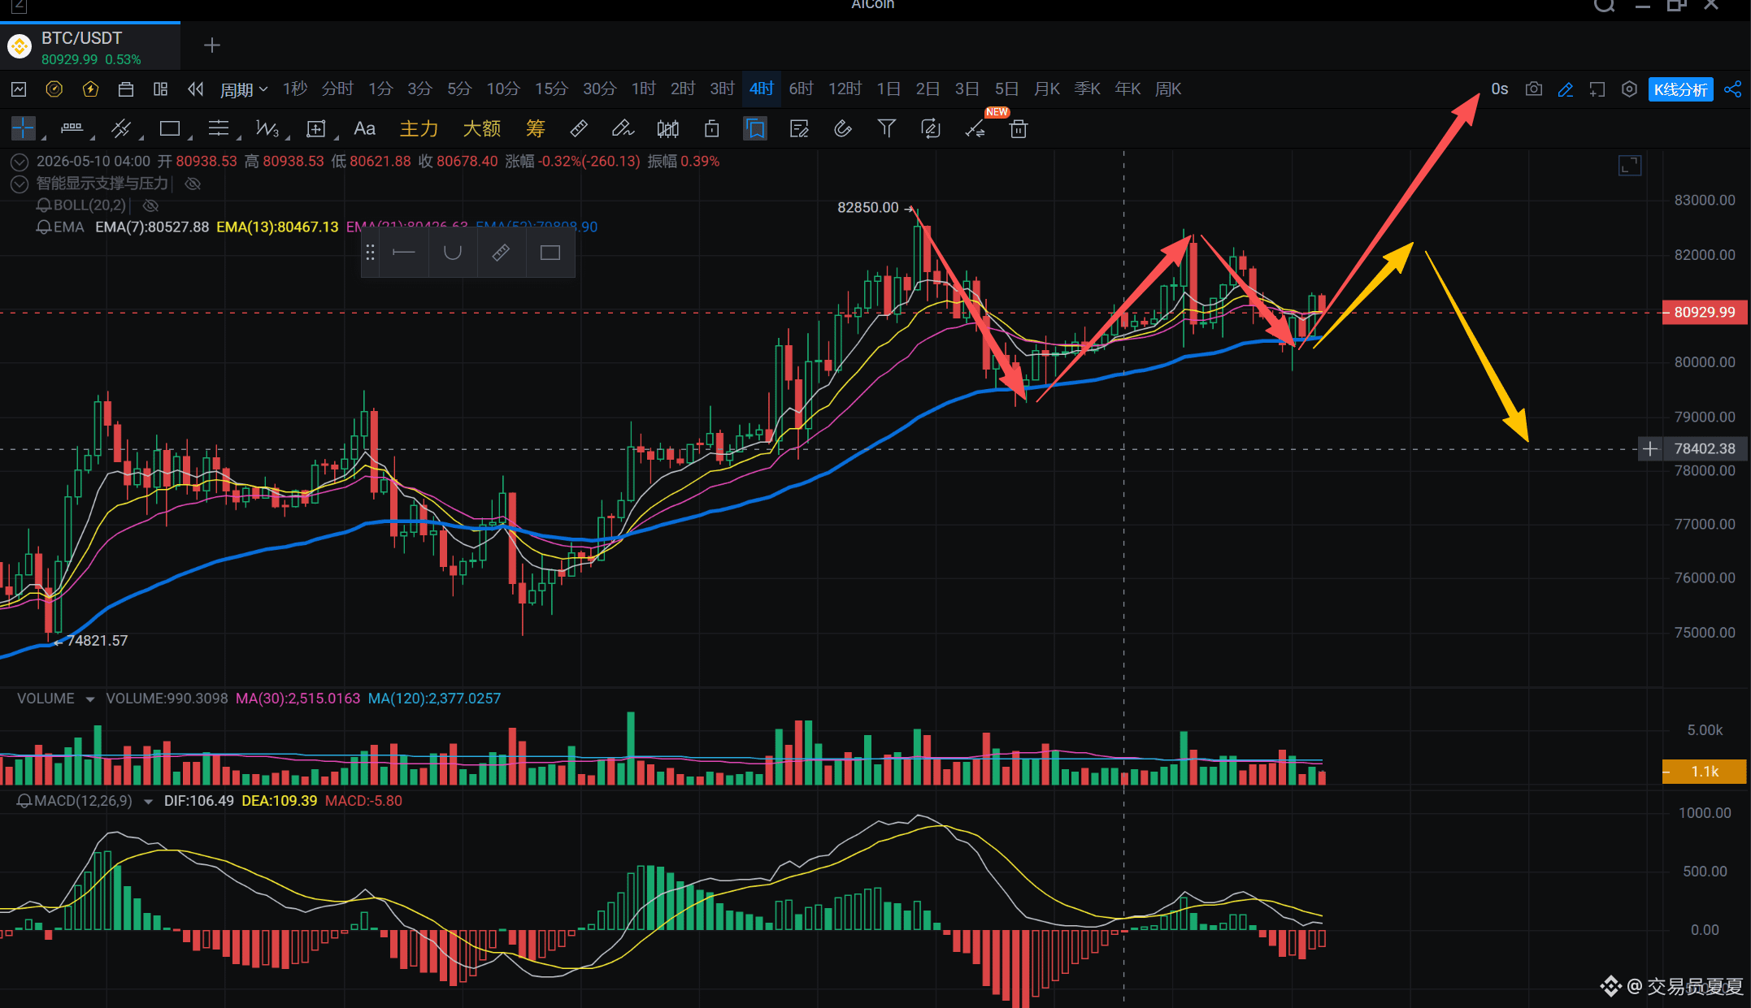This screenshot has width=1751, height=1008.
Task: Switch to the 月K timeframe
Action: click(x=1047, y=89)
